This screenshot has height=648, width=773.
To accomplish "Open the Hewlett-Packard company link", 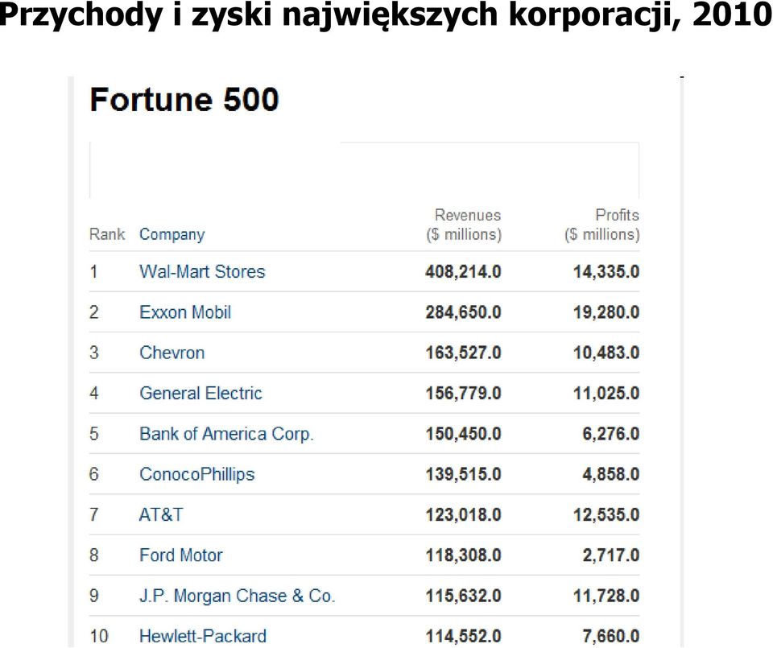I will point(203,636).
